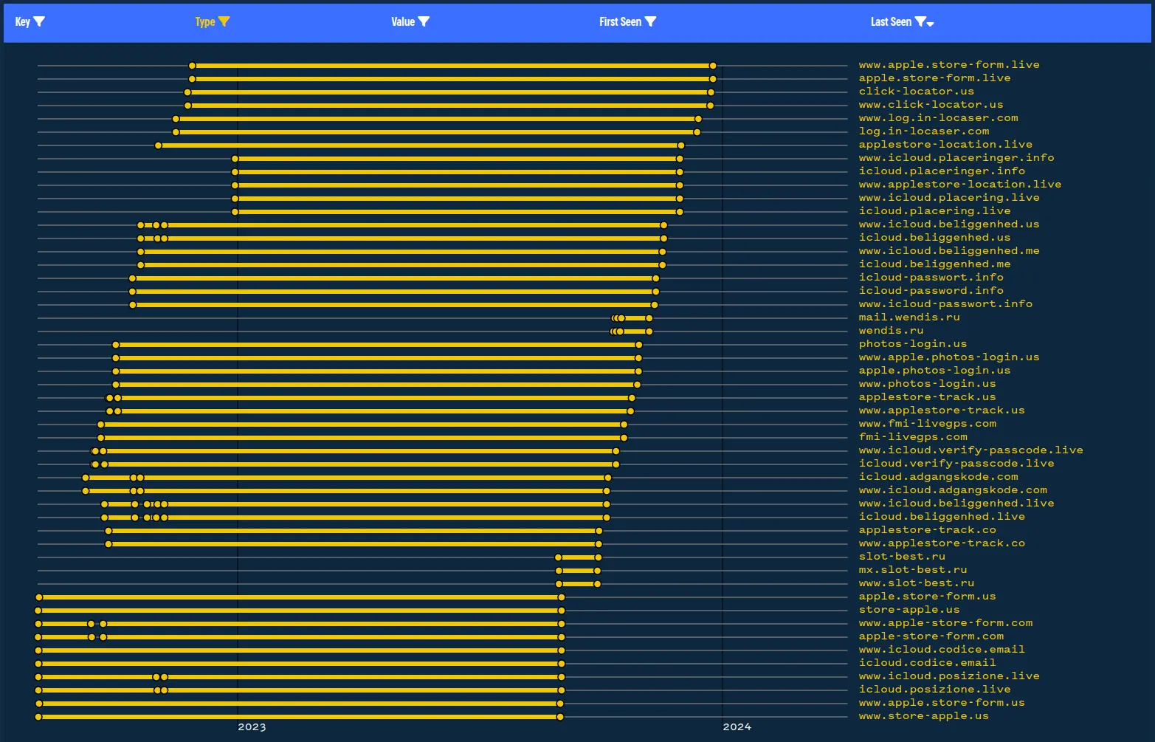Click first-seen marker on www.apple.store-form.live timeline
This screenshot has width=1155, height=742.
(192, 66)
